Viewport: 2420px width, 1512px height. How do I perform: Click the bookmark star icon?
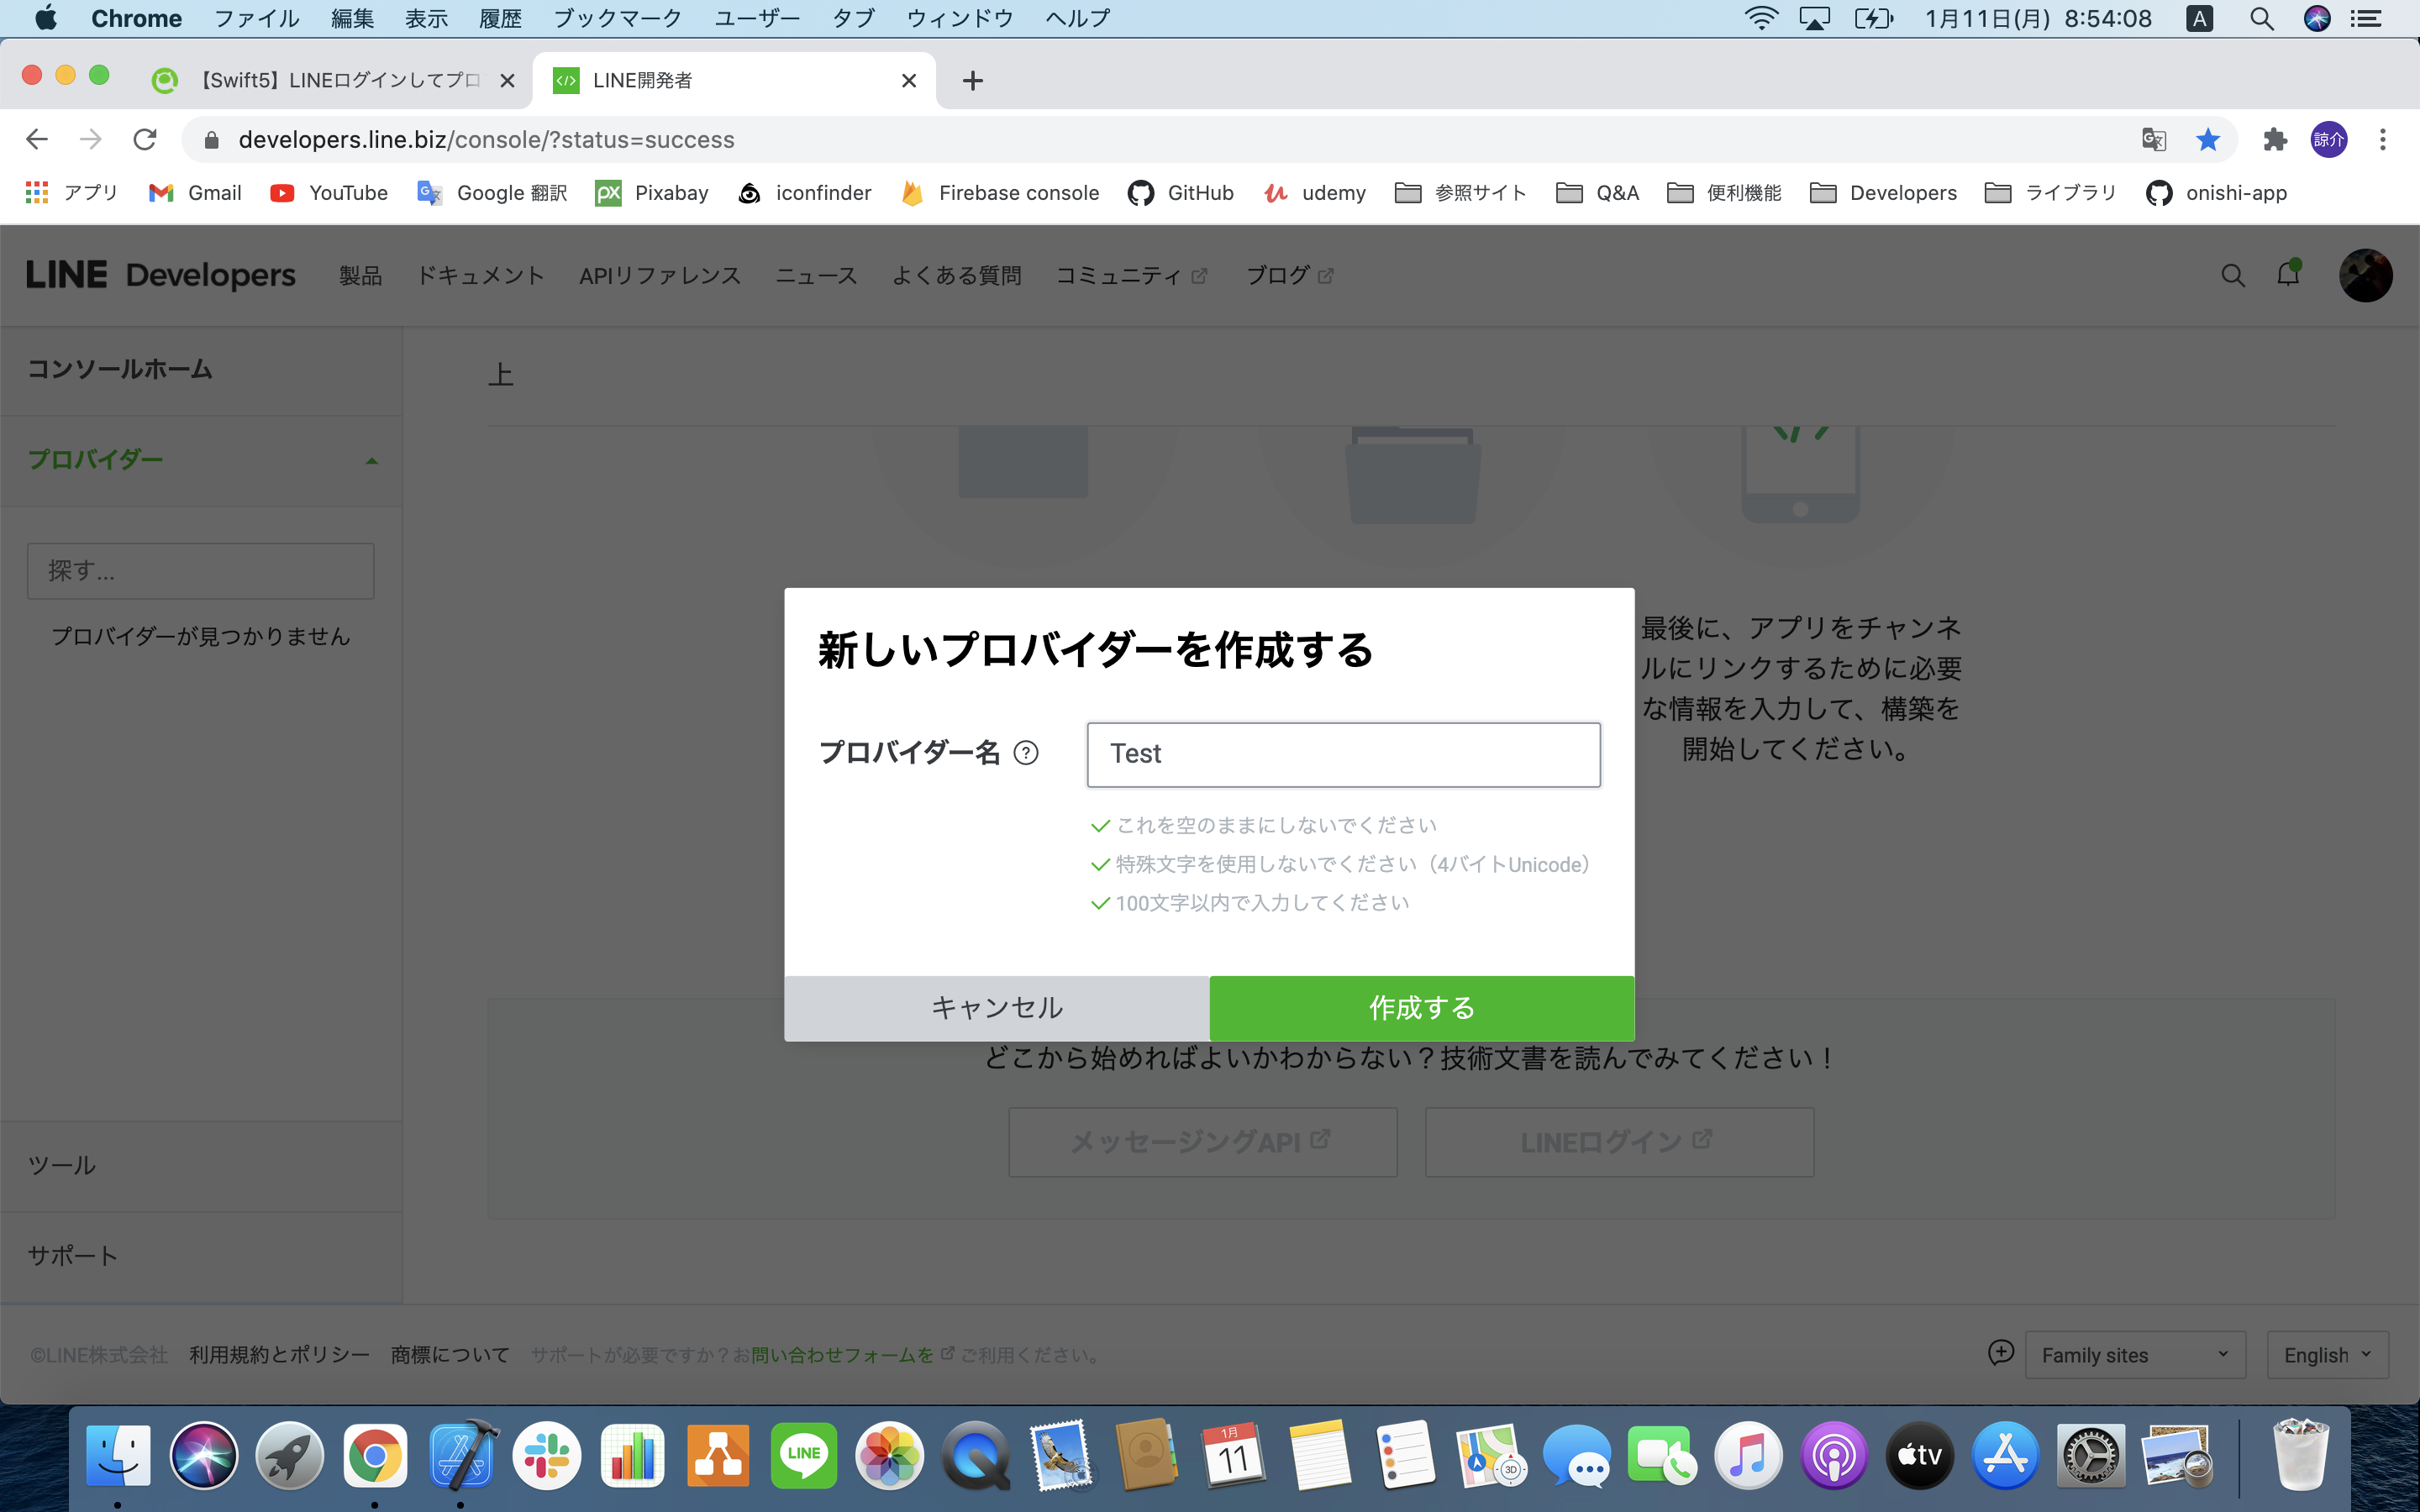(2208, 140)
